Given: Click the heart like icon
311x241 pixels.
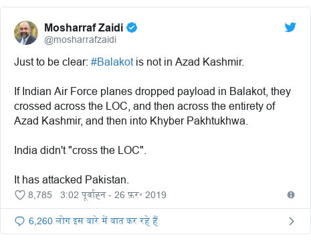Looking at the screenshot, I should coord(20,195).
